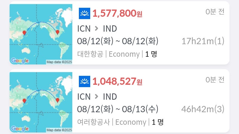Click the blue sunrise logo beside 1,577,800원
Viewport: 239px width, 134px height.
(x=85, y=13)
